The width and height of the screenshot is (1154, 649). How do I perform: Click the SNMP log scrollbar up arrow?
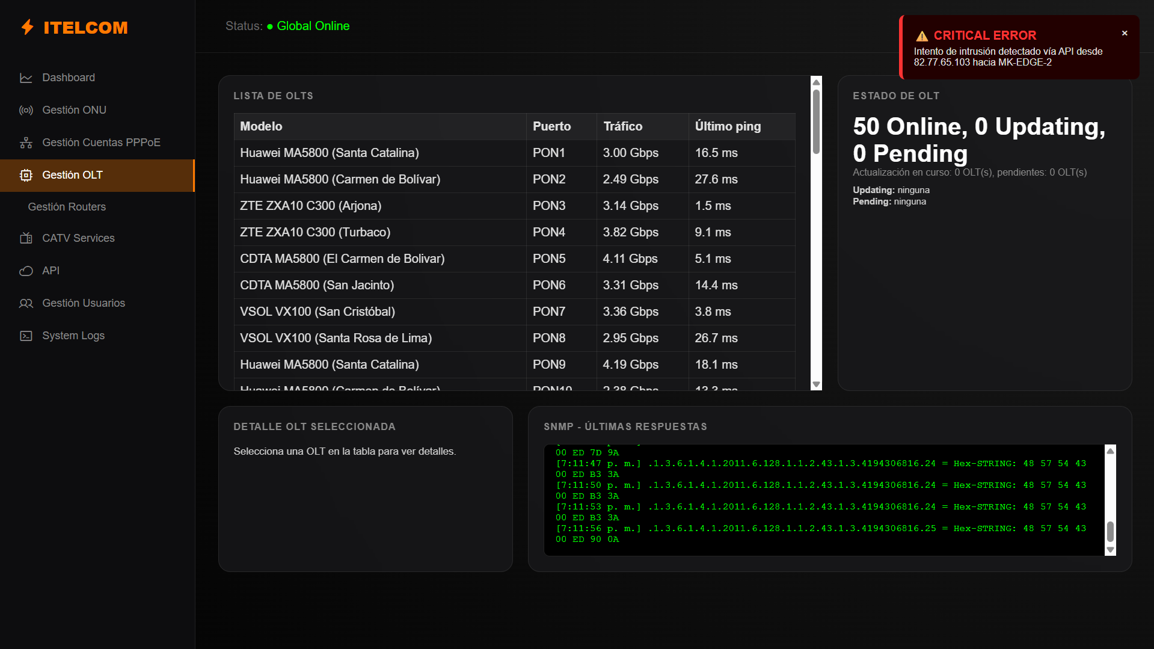coord(1110,451)
